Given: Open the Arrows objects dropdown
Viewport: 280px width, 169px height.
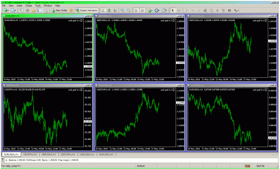Looking at the screenshot, I should 236,11.
